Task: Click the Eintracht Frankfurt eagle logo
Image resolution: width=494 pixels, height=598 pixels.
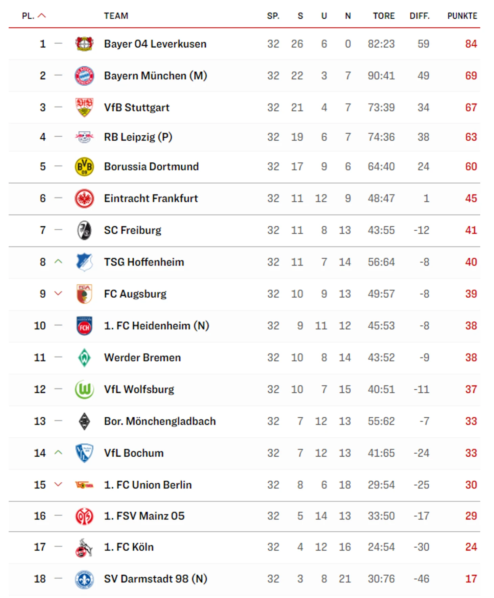Action: tap(84, 198)
